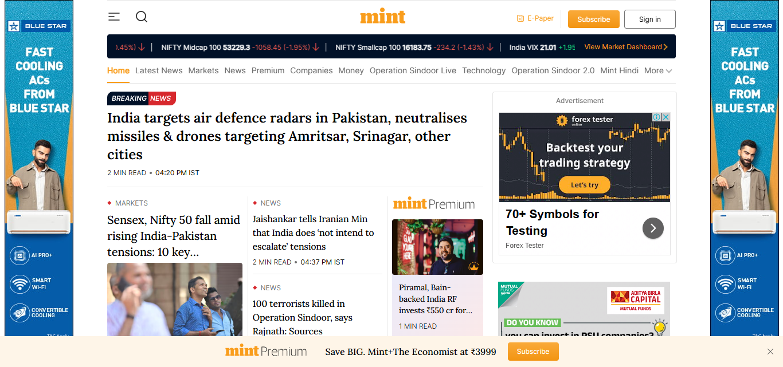Click the 70+ Symbols for Testing ad text
783x367 pixels.
click(552, 222)
